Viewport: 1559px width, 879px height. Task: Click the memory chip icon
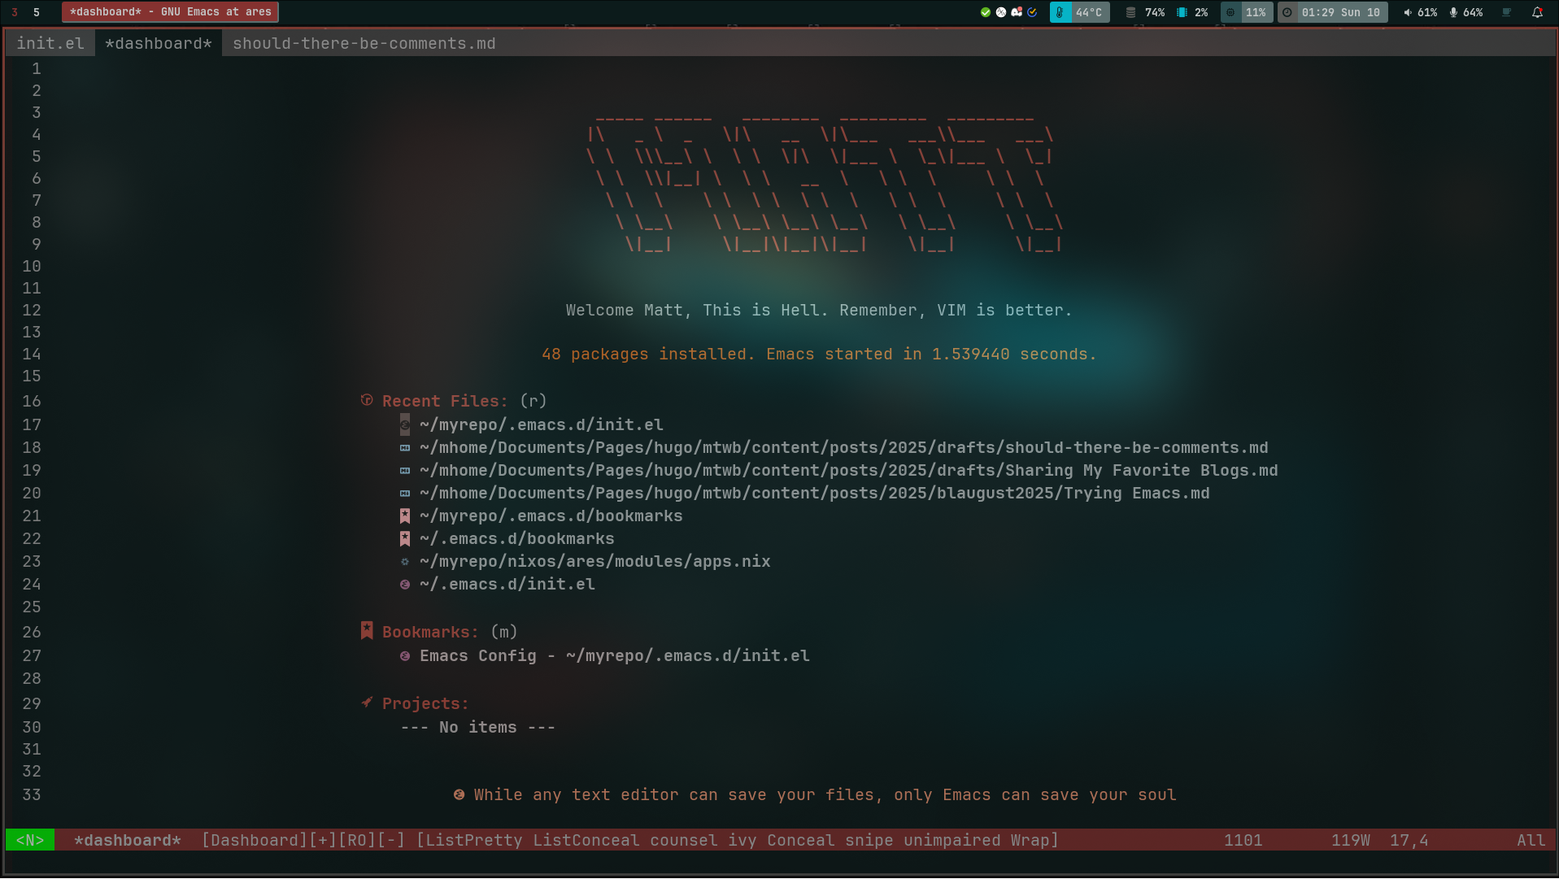coord(1182,12)
